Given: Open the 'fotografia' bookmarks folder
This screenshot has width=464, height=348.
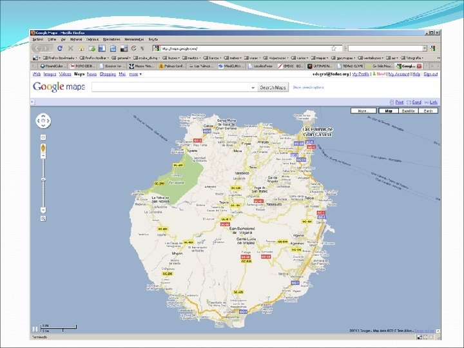Looking at the screenshot, I should point(412,58).
